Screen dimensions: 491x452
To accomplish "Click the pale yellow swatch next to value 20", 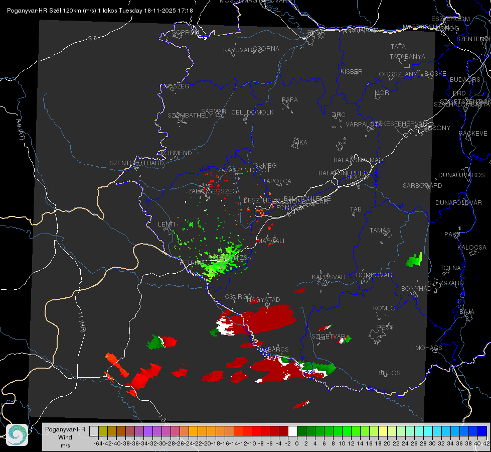I will [x=383, y=431].
